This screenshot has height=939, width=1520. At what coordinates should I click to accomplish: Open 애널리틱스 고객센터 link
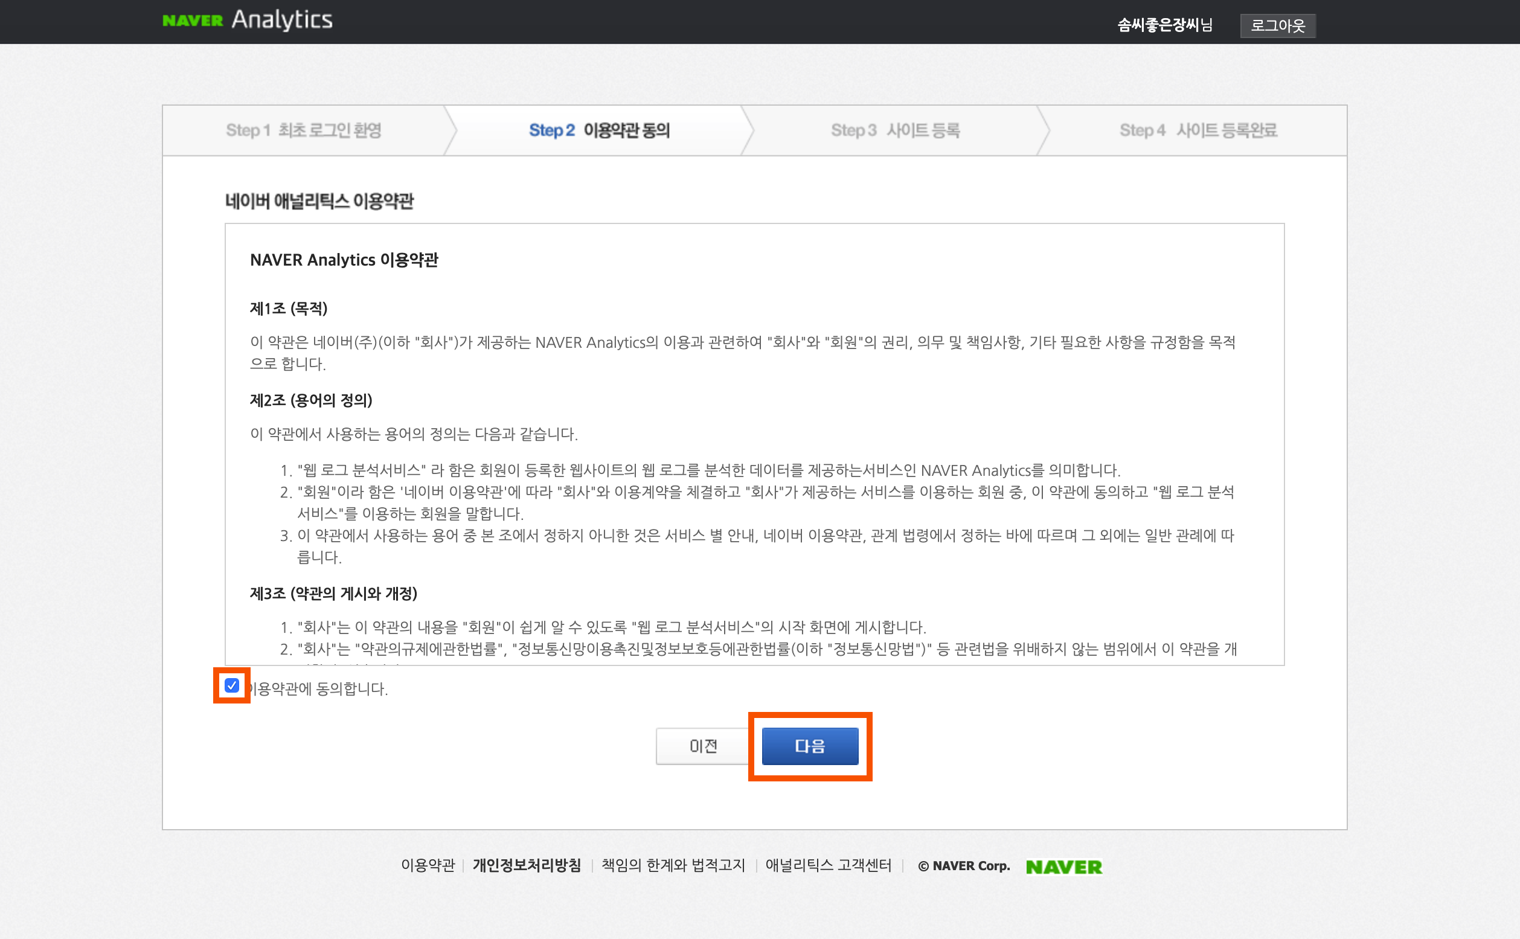point(829,865)
